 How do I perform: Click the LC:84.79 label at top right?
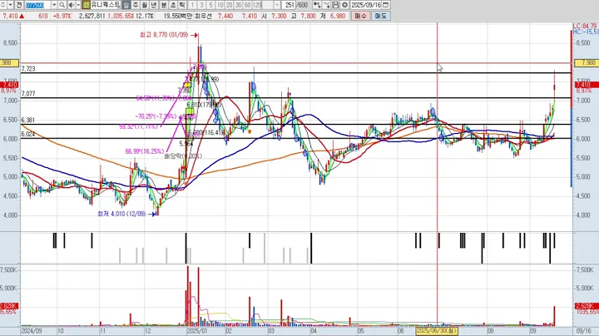coord(585,26)
